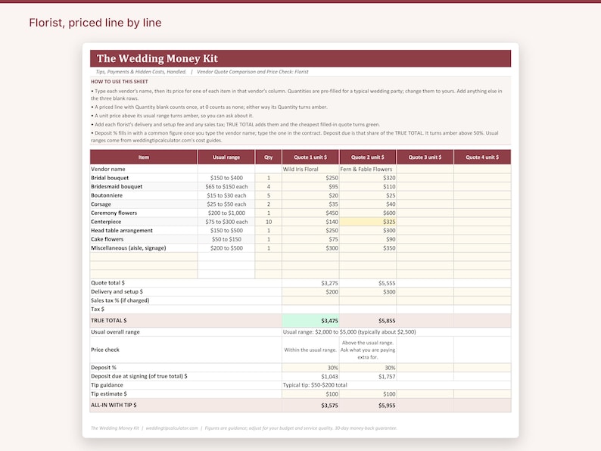Click the Bridesmaid bouquet "$95" cell
This screenshot has width=601, height=451.
click(x=310, y=187)
